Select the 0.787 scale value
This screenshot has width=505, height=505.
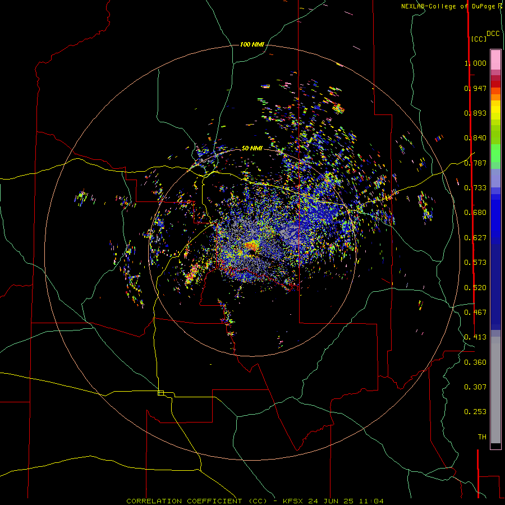click(475, 163)
